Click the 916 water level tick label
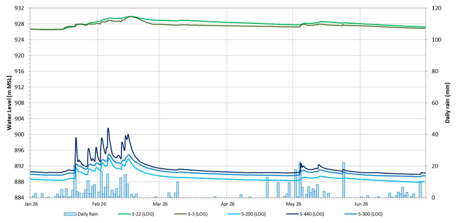 coord(19,71)
